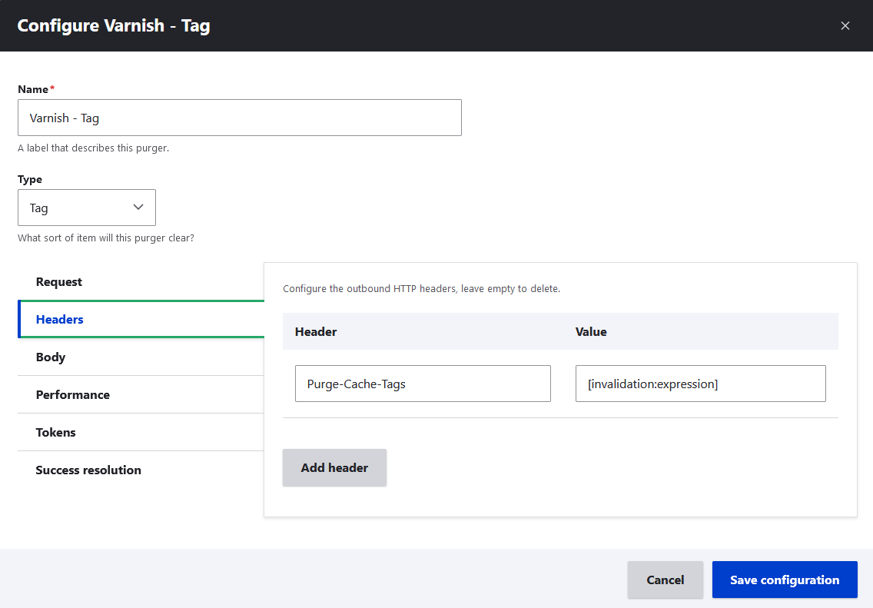Image resolution: width=873 pixels, height=608 pixels.
Task: Click the Value column label
Action: [591, 331]
